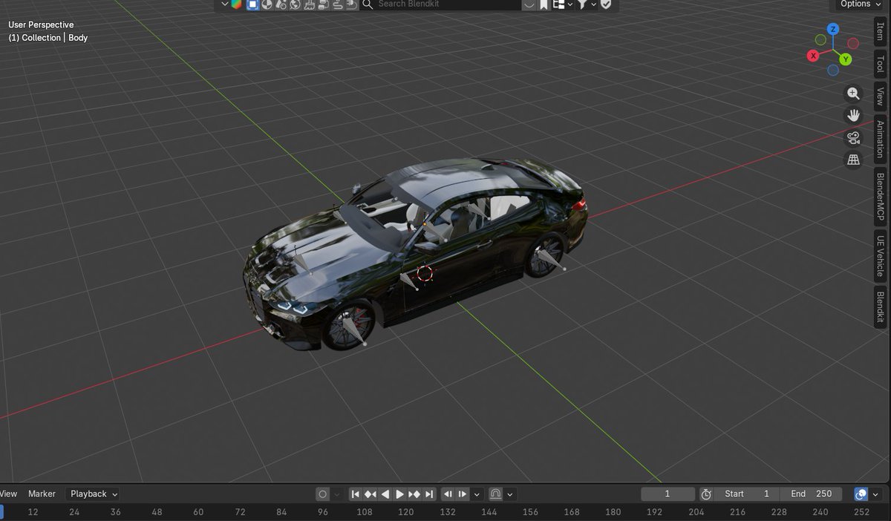The image size is (891, 521).
Task: Click the curved smile-shaped button right of the search field
Action: (x=529, y=4)
